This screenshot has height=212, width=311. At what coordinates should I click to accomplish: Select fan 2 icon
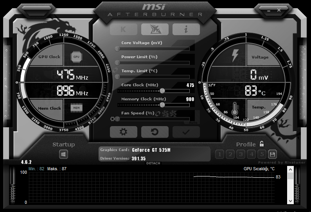[173, 114]
